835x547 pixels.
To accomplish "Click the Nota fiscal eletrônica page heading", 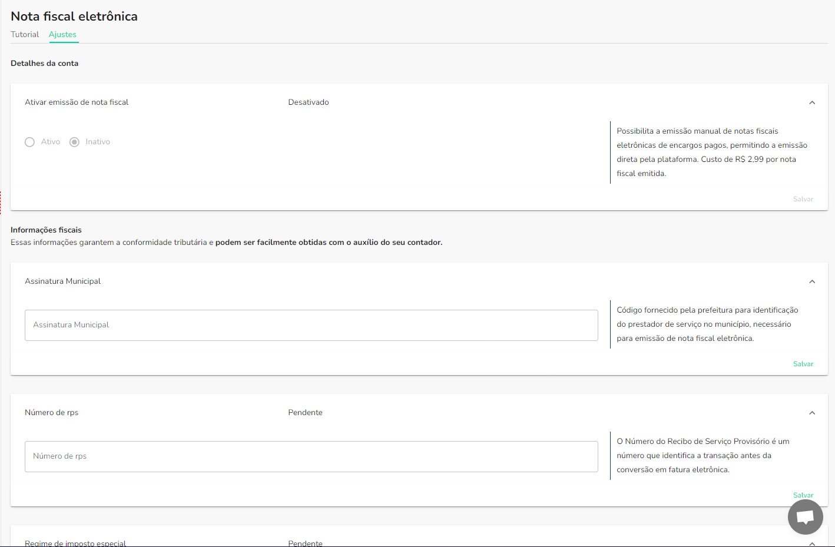I will (74, 16).
